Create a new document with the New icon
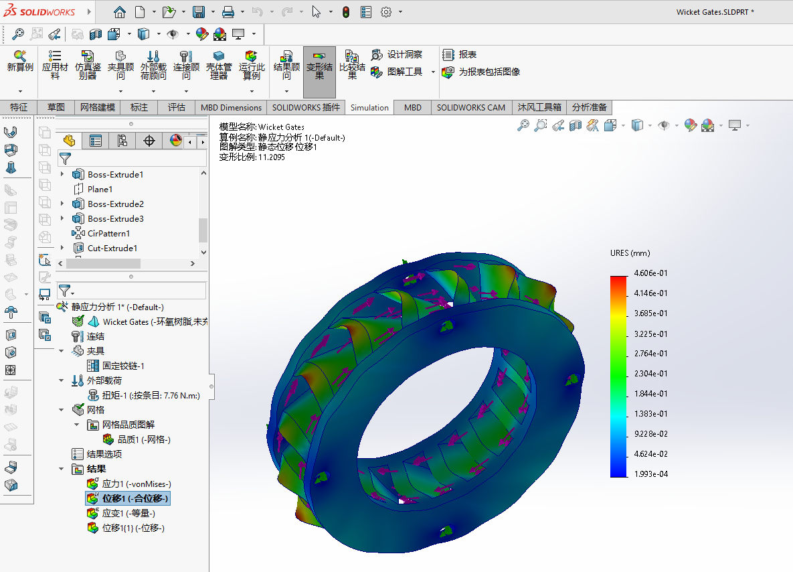Screen dimensions: 793x572 pyautogui.click(x=140, y=12)
